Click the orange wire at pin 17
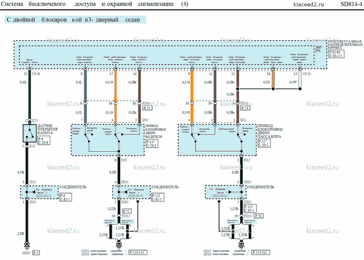The width and height of the screenshot is (364, 260). [x=115, y=86]
